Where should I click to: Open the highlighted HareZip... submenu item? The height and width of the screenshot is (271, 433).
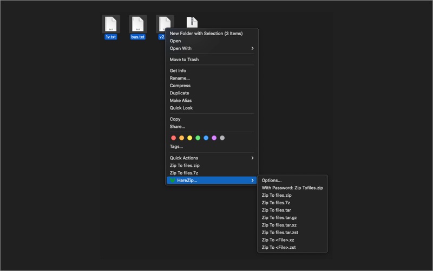coord(212,180)
